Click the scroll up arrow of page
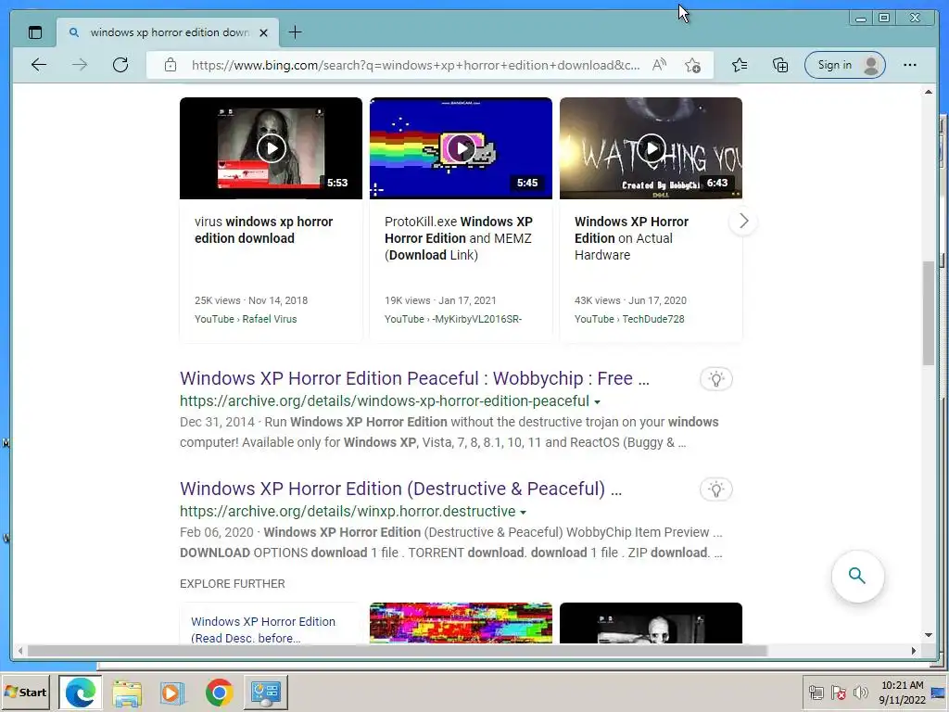Viewport: 949px width, 712px height. pyautogui.click(x=929, y=92)
